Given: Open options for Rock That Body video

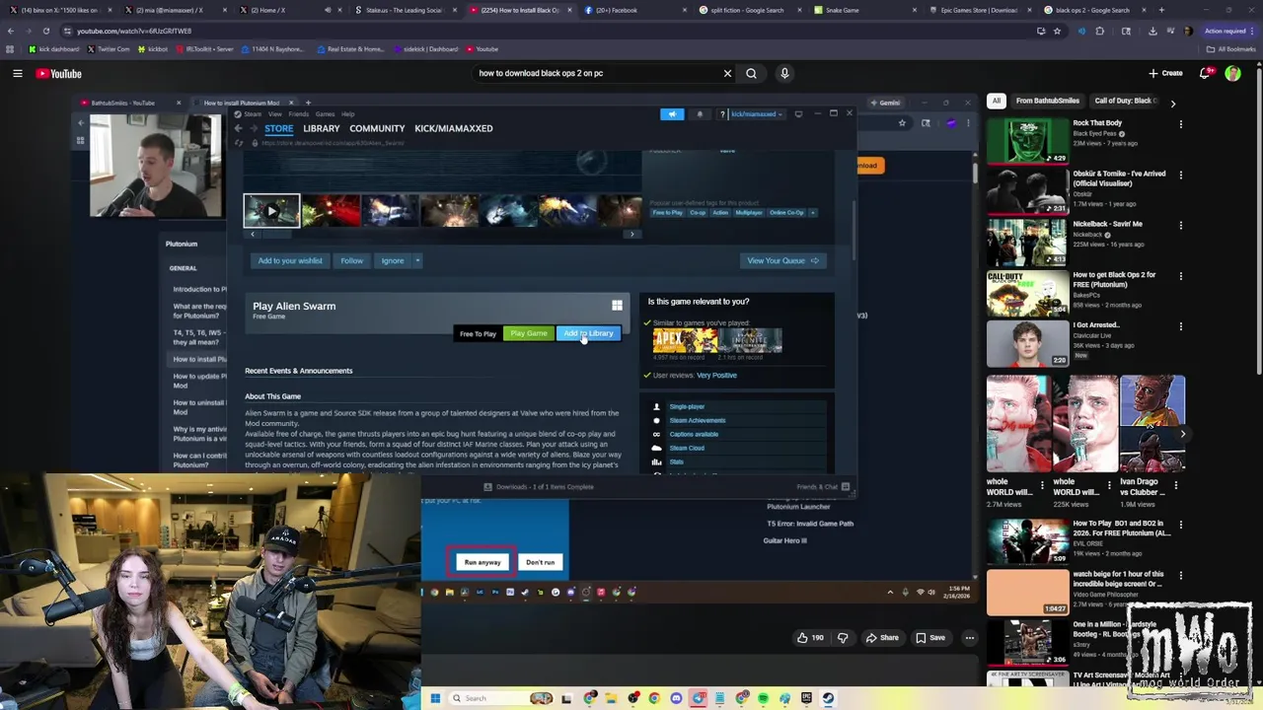Looking at the screenshot, I should [1180, 124].
